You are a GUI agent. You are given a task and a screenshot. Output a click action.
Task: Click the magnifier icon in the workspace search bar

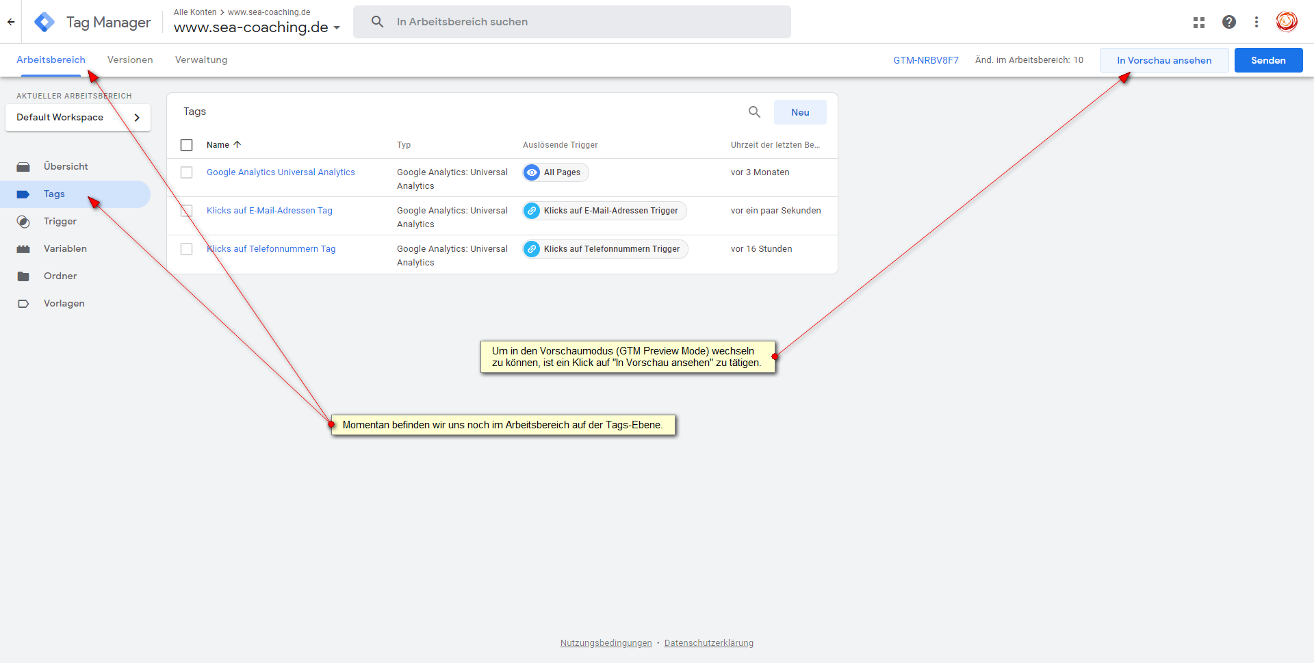click(x=377, y=22)
